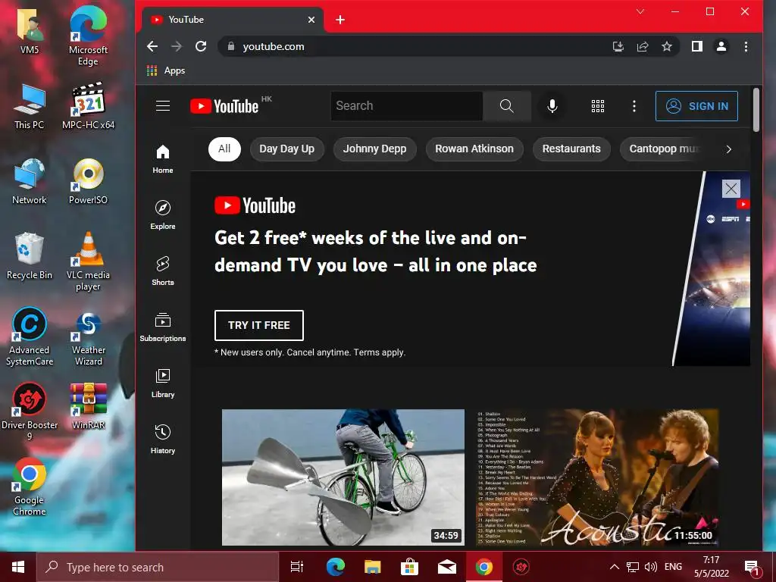Open YouTube settings three-dot menu

634,106
